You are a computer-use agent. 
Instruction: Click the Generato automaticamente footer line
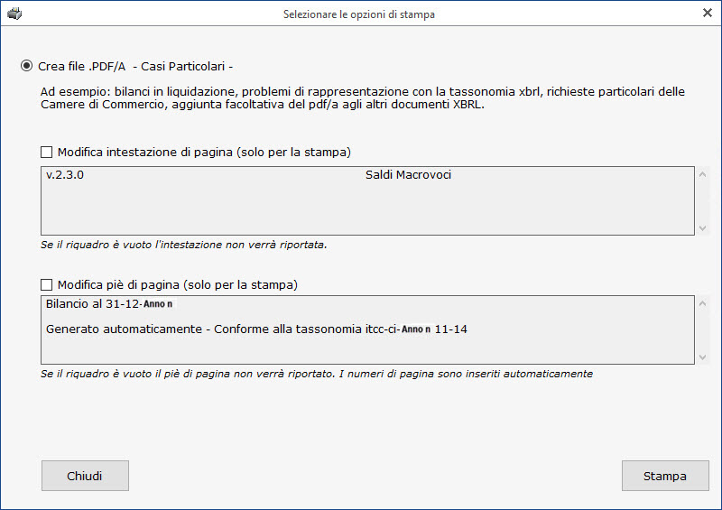(256, 329)
